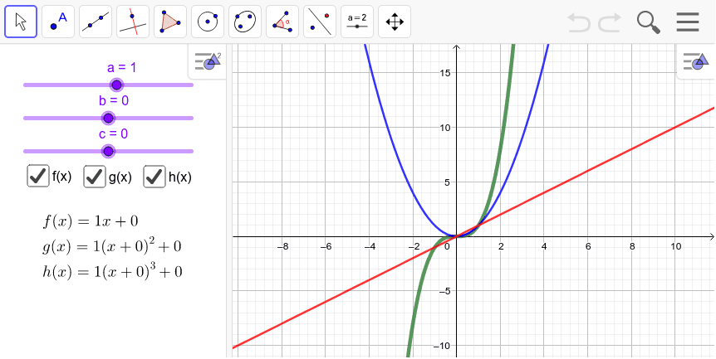
Task: Click the h(x) cubic formula text
Action: [112, 271]
